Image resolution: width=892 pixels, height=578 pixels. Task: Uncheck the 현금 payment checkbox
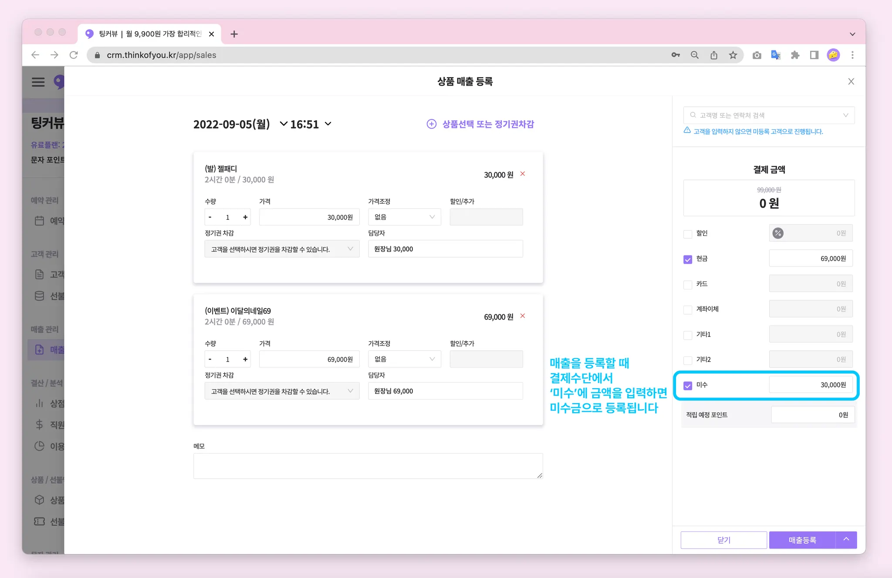688,259
